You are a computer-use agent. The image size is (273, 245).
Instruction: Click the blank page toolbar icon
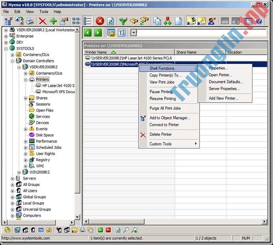178,21
